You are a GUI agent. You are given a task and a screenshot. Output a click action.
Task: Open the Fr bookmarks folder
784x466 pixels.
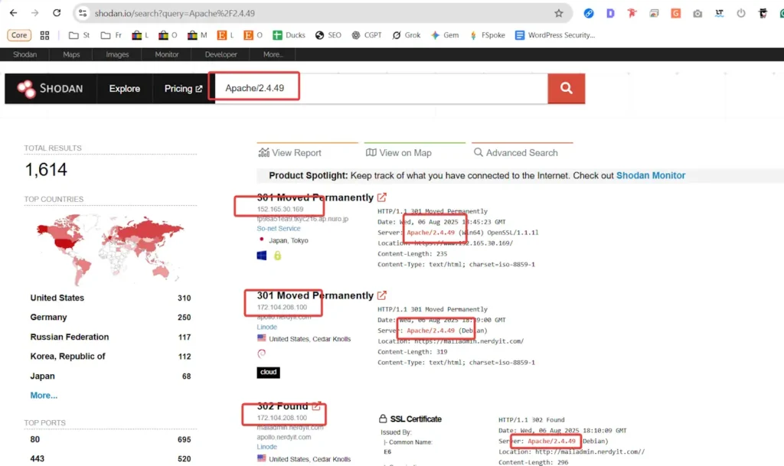coord(111,35)
